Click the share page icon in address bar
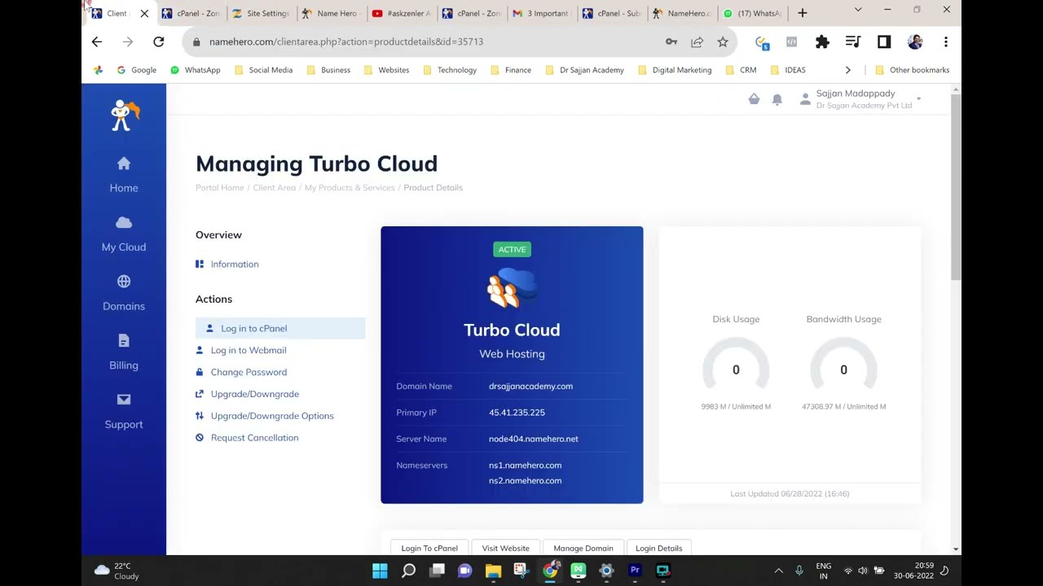 (698, 42)
